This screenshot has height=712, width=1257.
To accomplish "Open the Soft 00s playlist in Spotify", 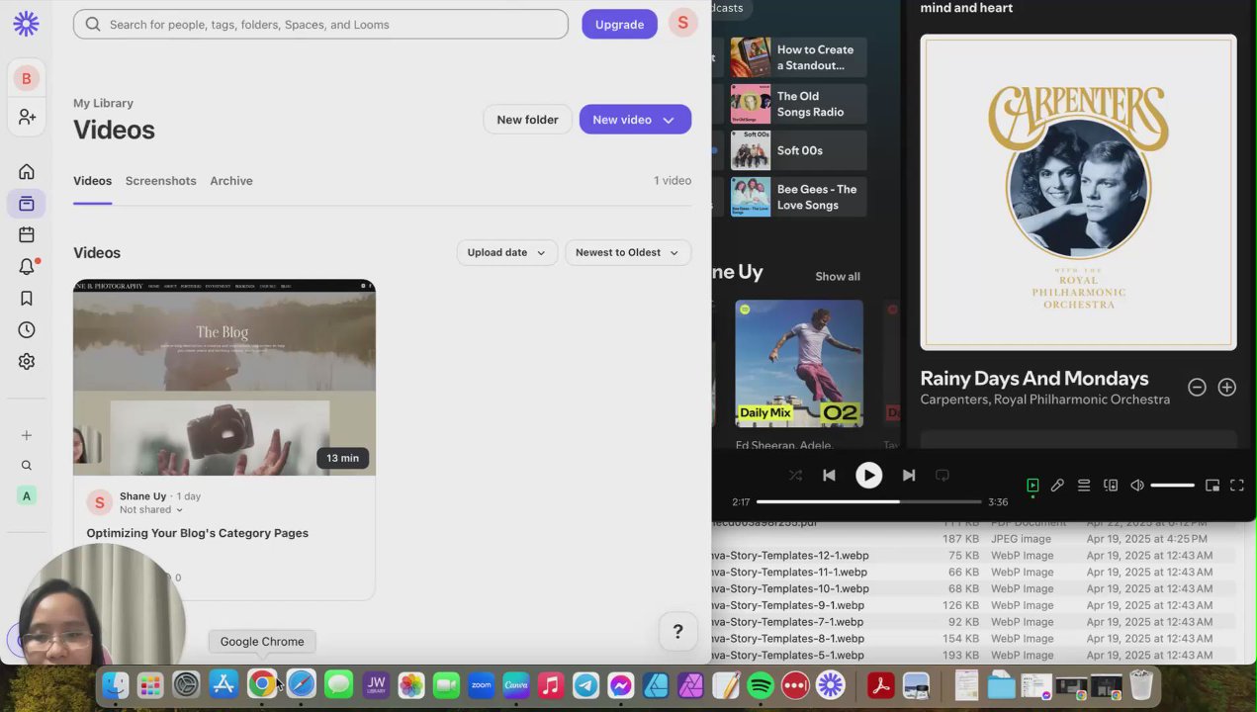I will pos(798,150).
